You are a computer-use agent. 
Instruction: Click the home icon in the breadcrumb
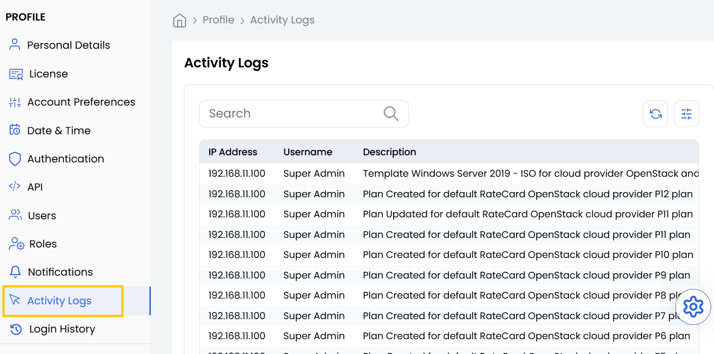[x=179, y=20]
